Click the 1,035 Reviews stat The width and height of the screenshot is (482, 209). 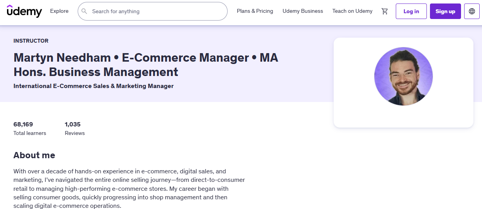pos(75,129)
